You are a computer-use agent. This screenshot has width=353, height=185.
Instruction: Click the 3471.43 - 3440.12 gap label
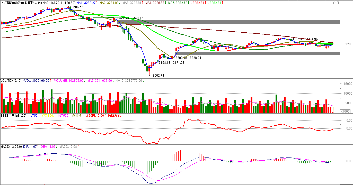click(x=130, y=18)
